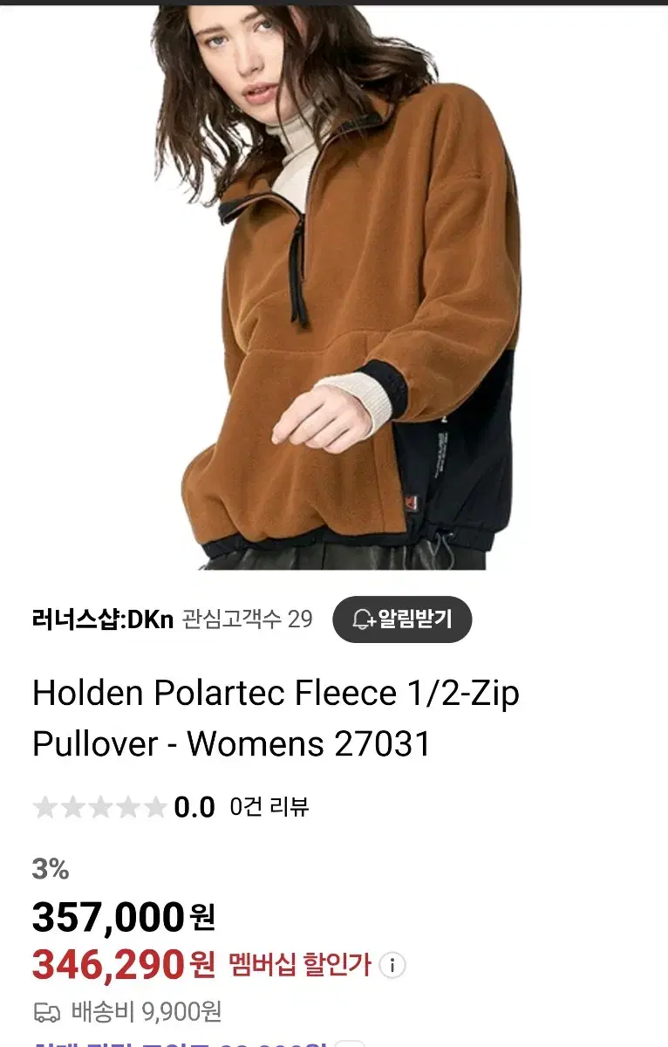Screen dimensions: 668x1047
Task: Select the second rating star
Action: point(73,808)
